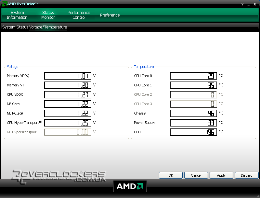Click the "CPU VDDC" label
Screen dimensions: 260x198
tap(15, 94)
